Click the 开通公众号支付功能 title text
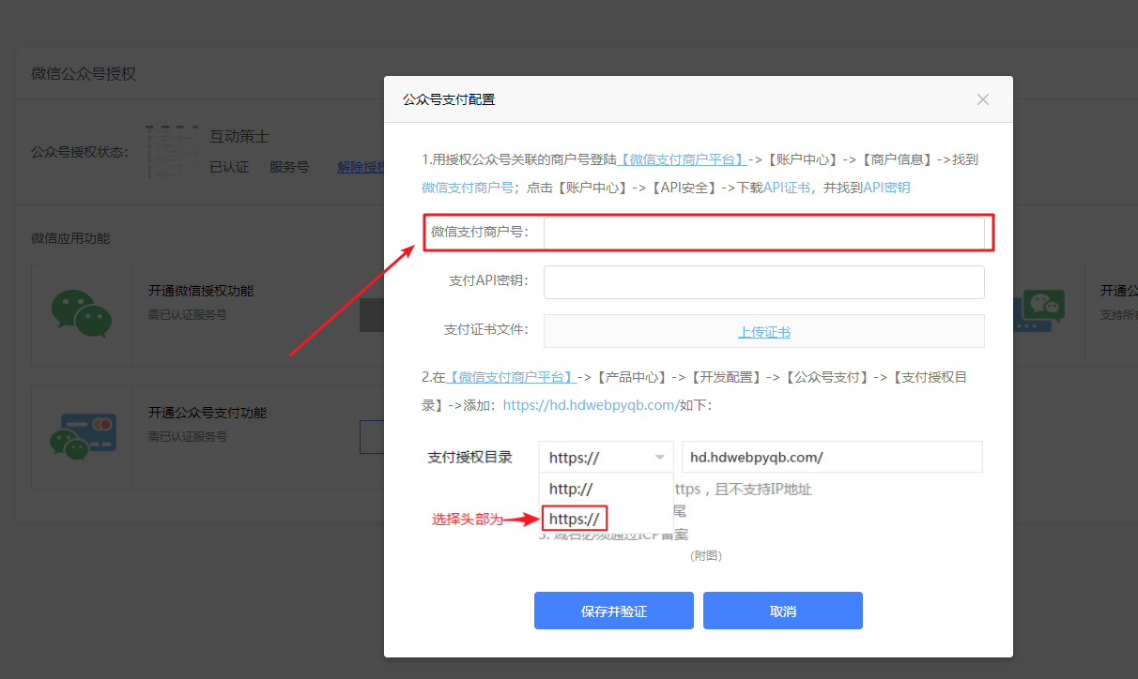 pos(208,413)
